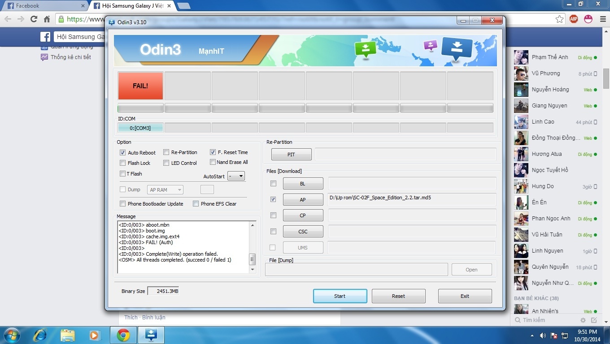The width and height of the screenshot is (610, 344).
Task: Select the 0:[COM3] port box
Action: pos(140,128)
